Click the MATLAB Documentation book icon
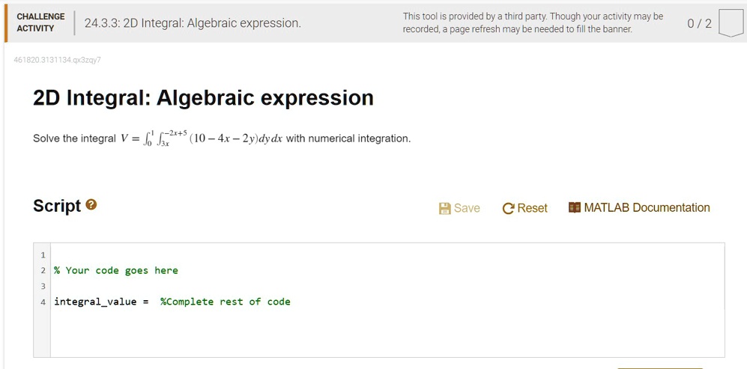Screen dimensions: 747x369 575,207
